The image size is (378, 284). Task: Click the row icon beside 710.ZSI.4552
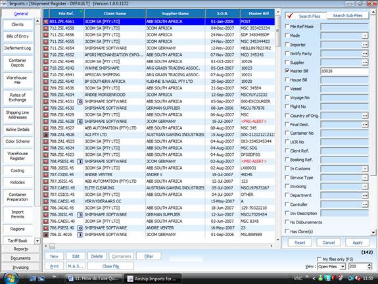(x=46, y=55)
